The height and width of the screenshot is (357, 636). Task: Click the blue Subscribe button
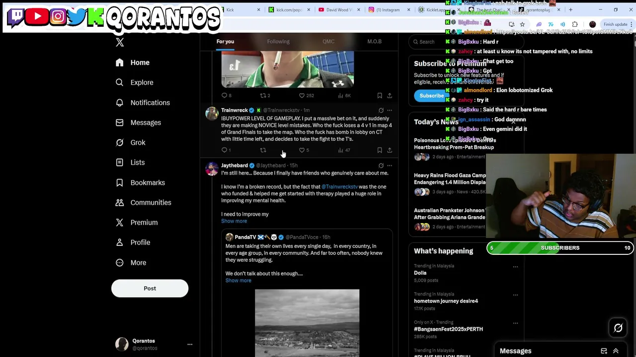click(x=431, y=96)
